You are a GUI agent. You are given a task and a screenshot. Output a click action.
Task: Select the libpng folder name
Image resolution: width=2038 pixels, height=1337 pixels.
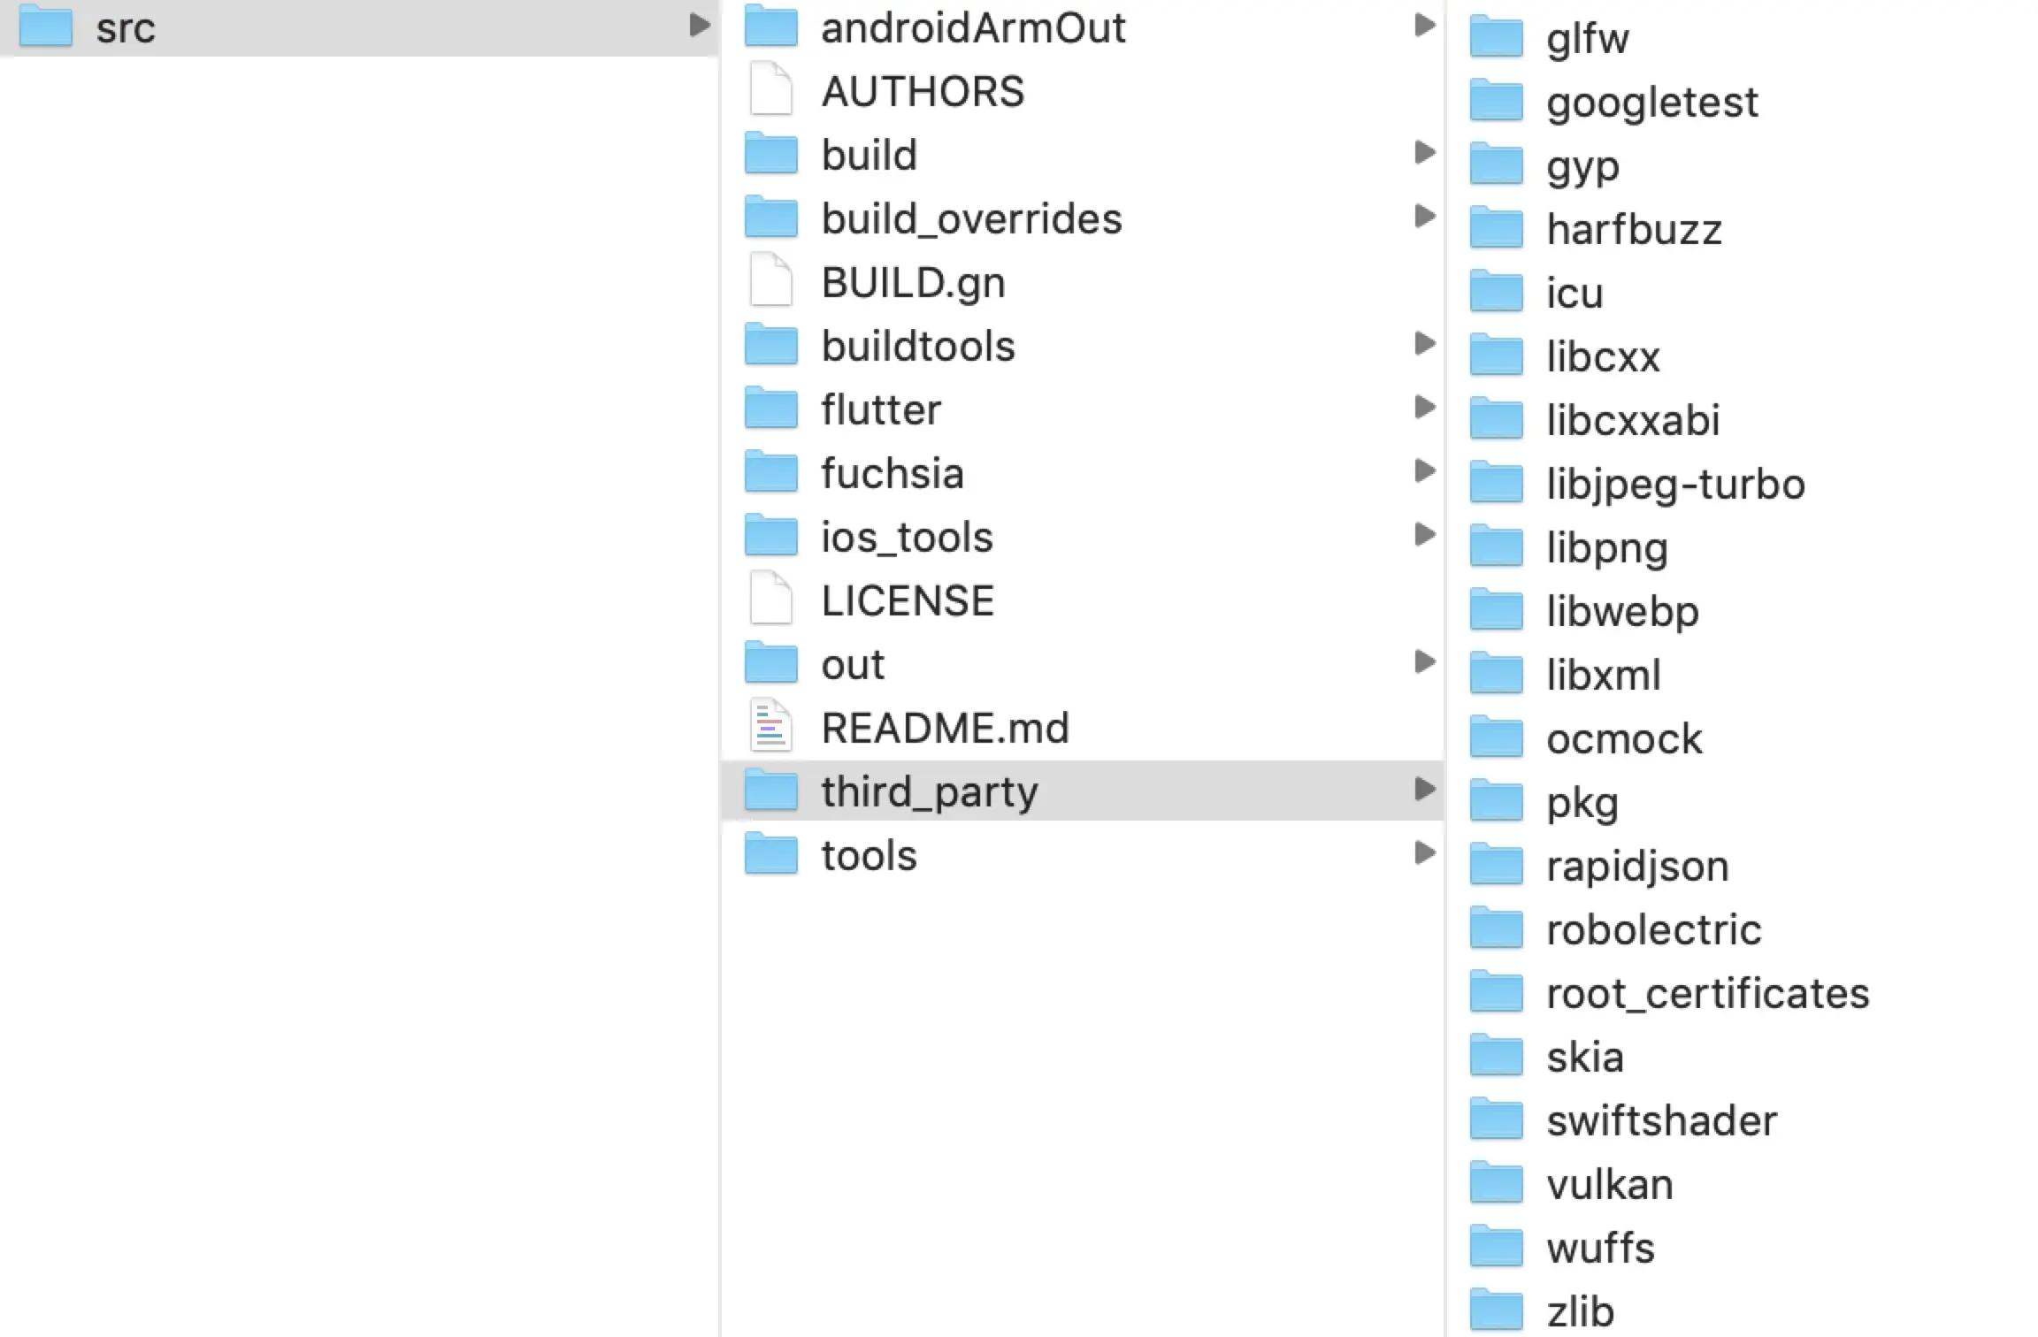[1607, 550]
